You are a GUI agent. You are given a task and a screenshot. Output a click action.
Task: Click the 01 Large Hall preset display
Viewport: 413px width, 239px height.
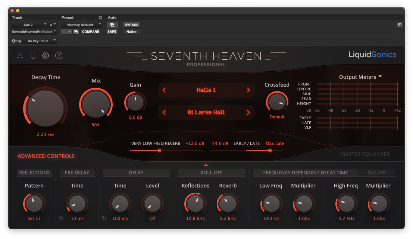point(206,112)
